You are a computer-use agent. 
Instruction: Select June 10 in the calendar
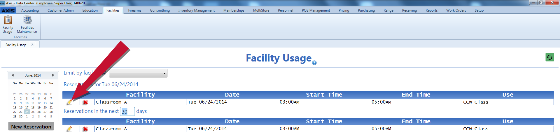coord(27,103)
